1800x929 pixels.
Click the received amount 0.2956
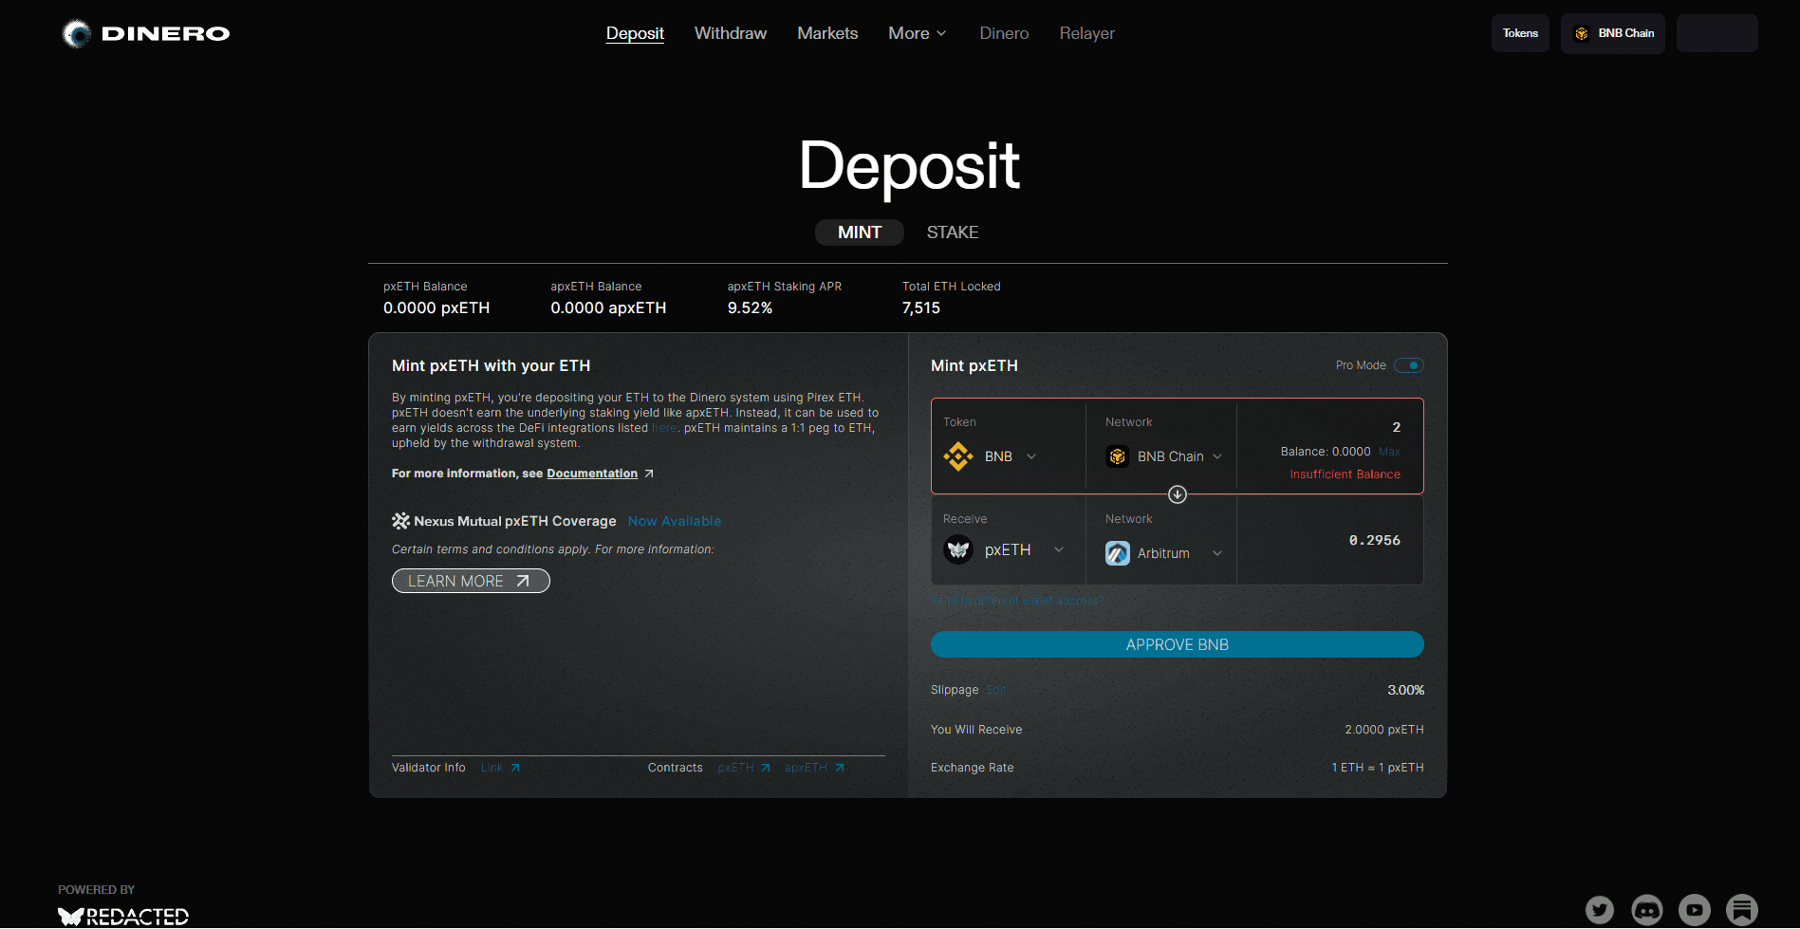pos(1375,540)
